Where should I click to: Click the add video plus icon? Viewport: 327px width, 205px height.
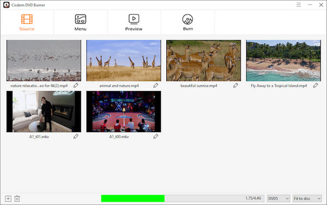point(8,198)
